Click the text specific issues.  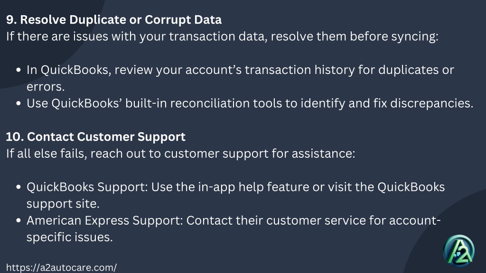coord(70,237)
